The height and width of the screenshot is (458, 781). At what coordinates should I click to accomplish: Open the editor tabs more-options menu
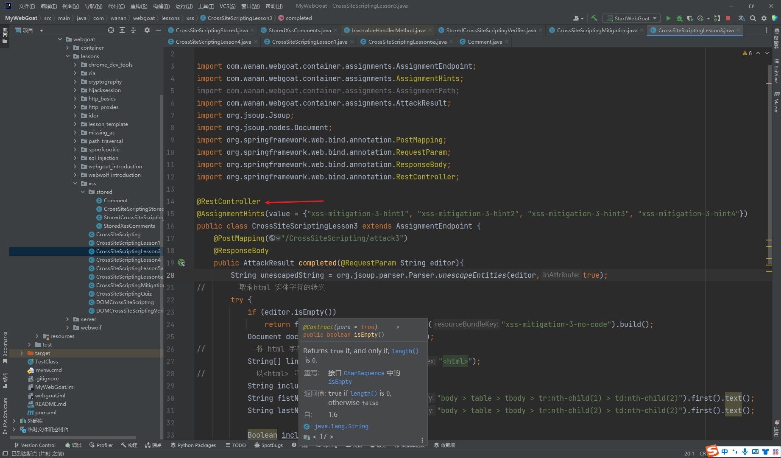pyautogui.click(x=766, y=30)
